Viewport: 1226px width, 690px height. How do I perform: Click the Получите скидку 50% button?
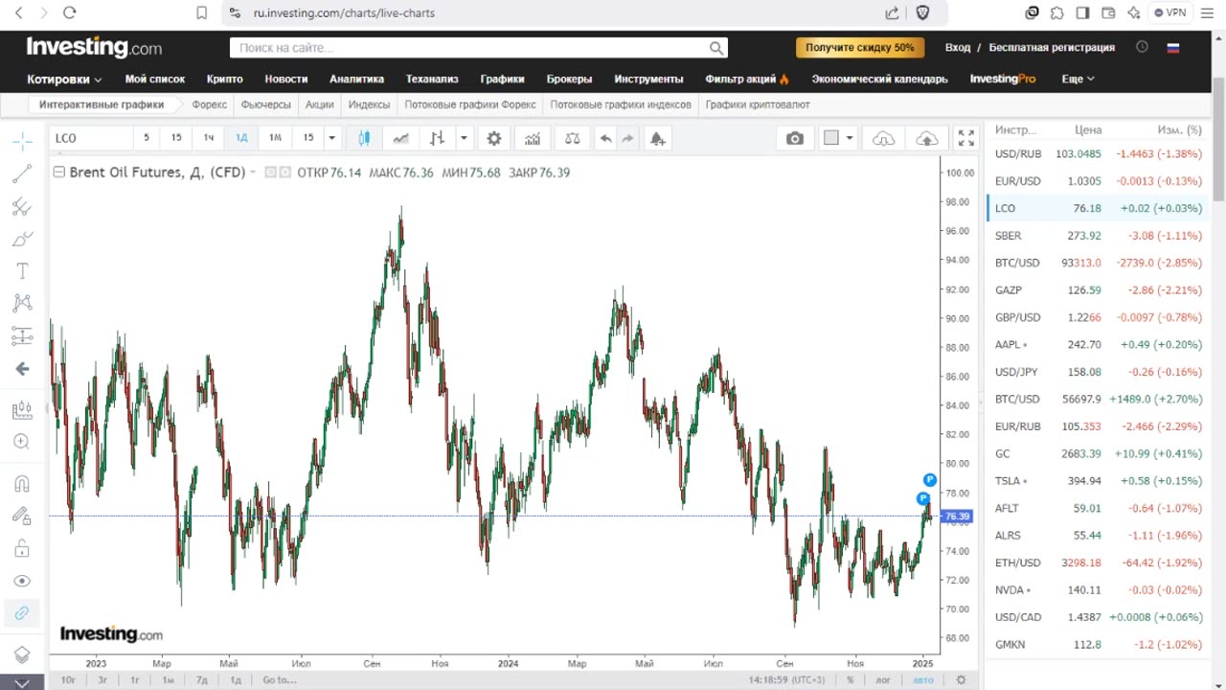[860, 47]
